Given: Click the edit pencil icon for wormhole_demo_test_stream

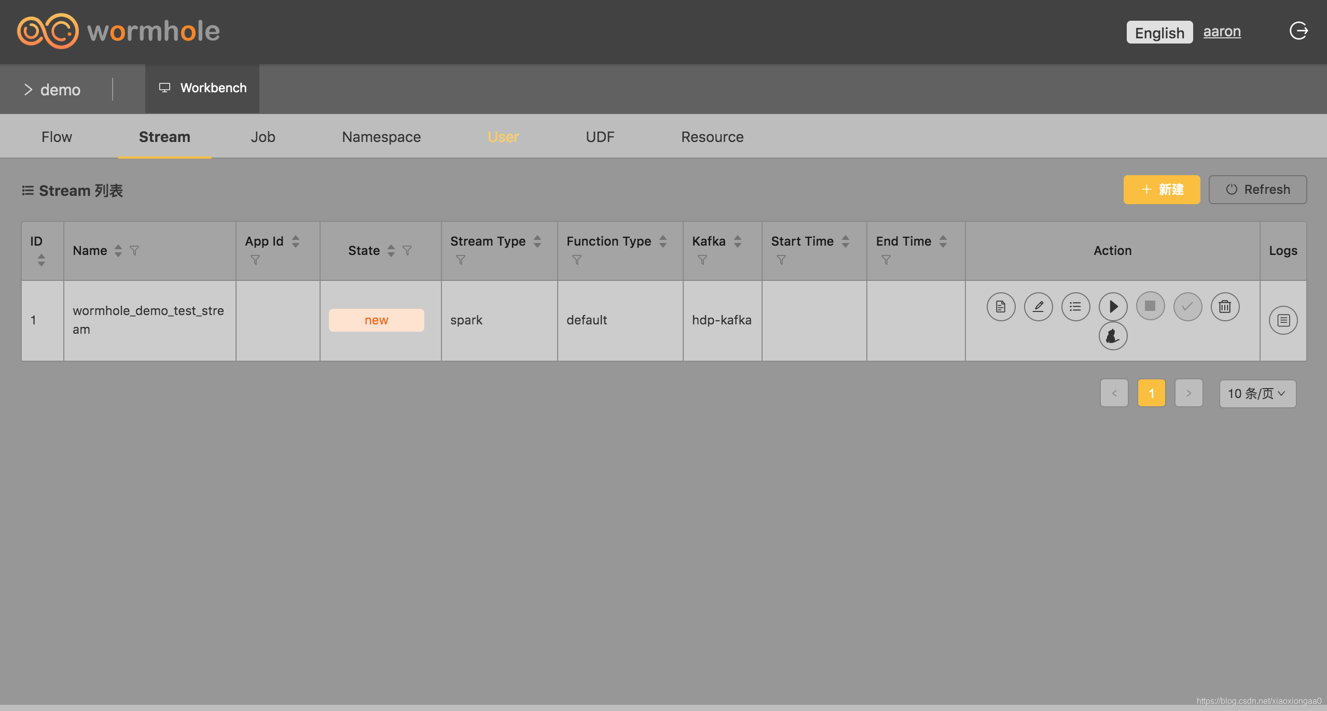Looking at the screenshot, I should (1038, 307).
